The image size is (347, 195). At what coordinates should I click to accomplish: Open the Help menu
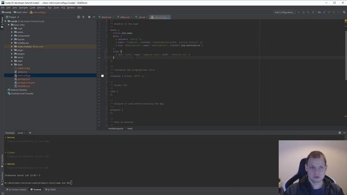[x=80, y=8]
